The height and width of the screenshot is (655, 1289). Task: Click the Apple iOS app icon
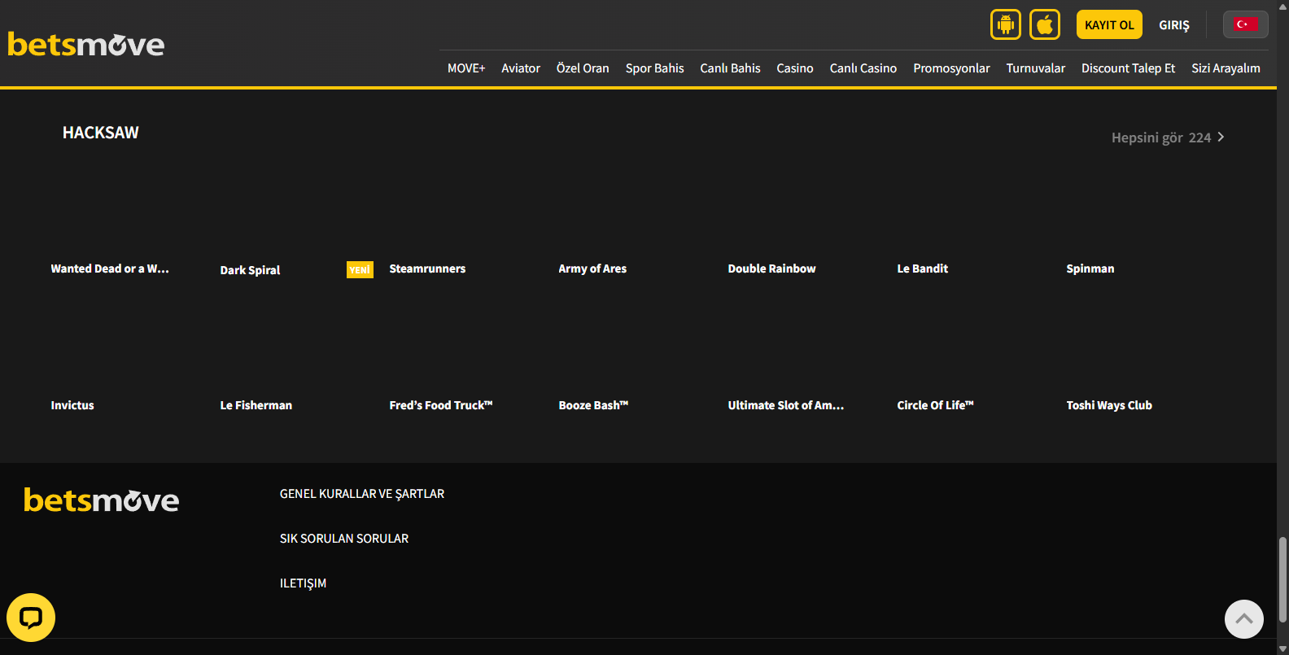coord(1044,24)
